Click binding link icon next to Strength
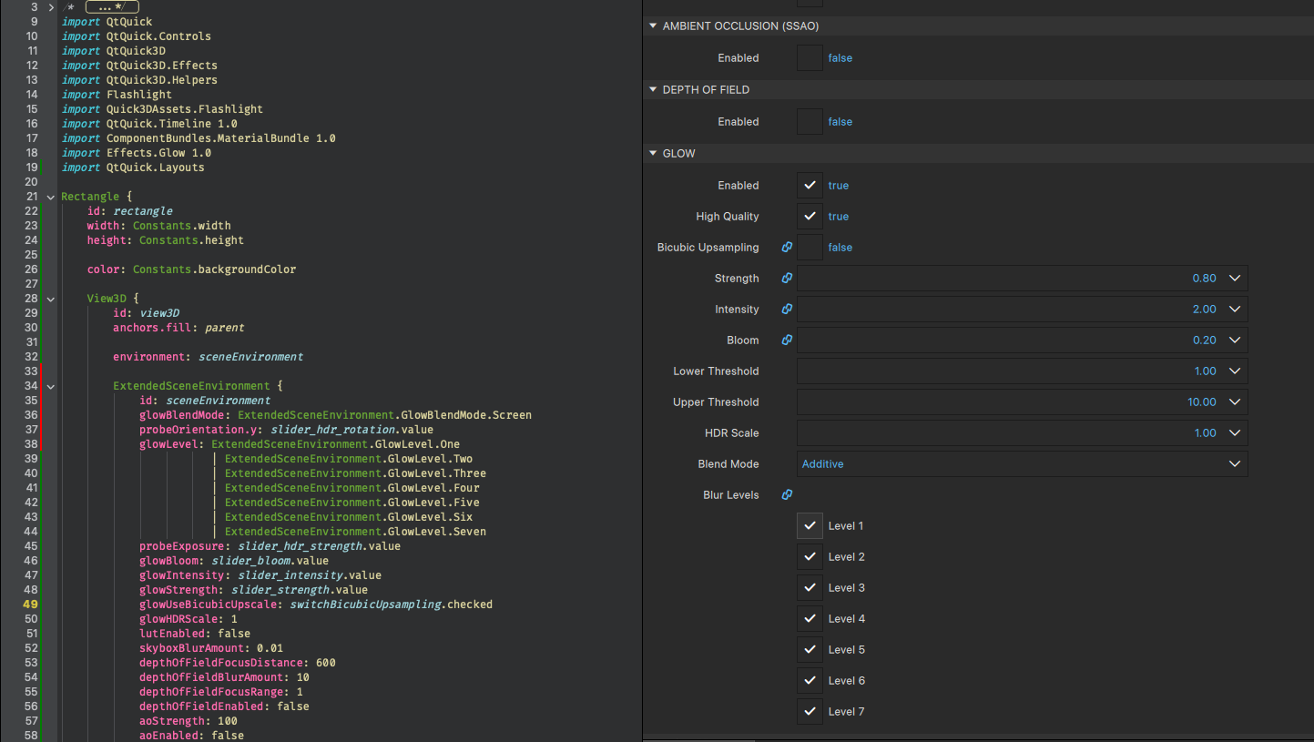Viewport: 1314px width, 742px height. [x=787, y=278]
